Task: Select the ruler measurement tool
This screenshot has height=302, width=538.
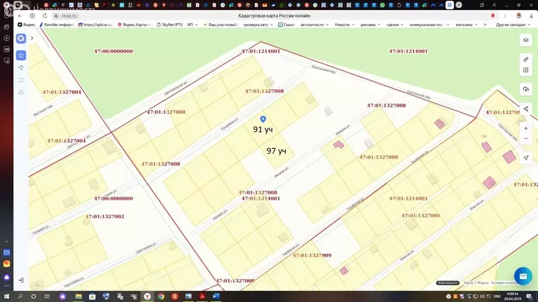Action: pos(525,60)
